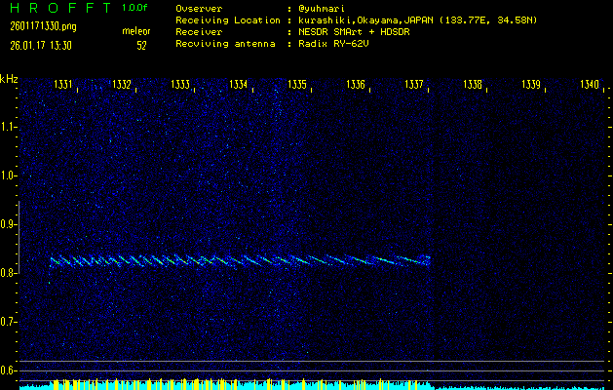The width and height of the screenshot is (613, 390).
Task: Click the 1337 time marker
Action: pyautogui.click(x=414, y=85)
